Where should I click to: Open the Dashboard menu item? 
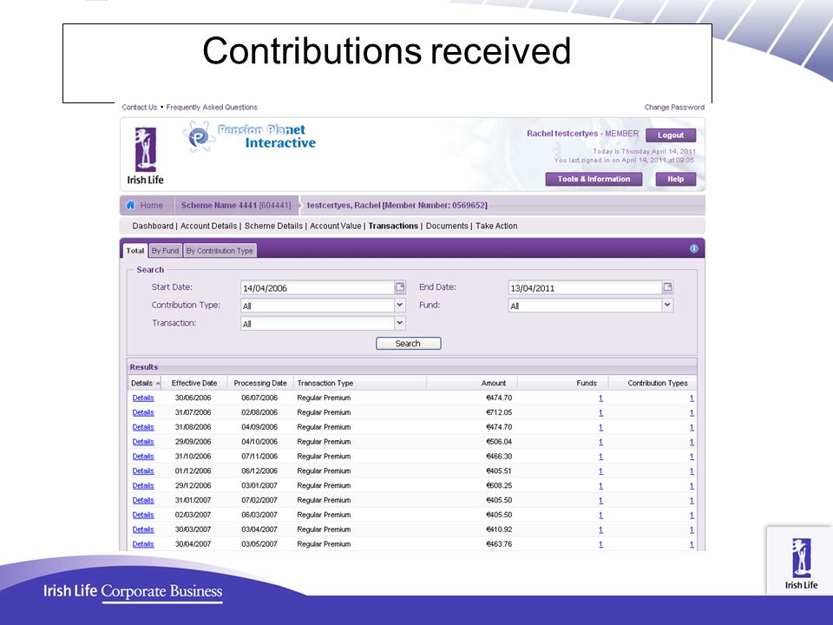[153, 226]
